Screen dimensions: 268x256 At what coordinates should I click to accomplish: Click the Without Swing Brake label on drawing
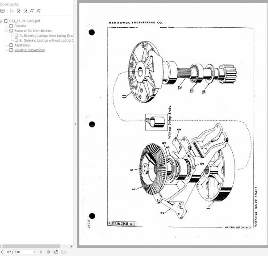170,122
